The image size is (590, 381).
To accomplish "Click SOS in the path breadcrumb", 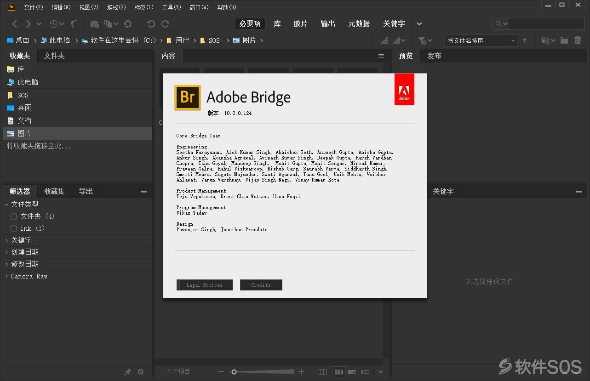I will [x=214, y=40].
